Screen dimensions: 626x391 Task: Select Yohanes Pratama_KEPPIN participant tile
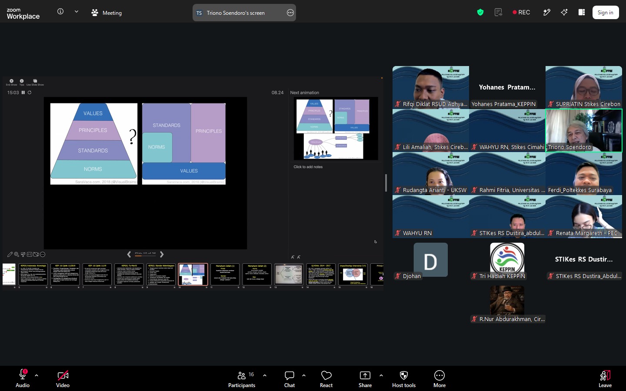point(507,87)
